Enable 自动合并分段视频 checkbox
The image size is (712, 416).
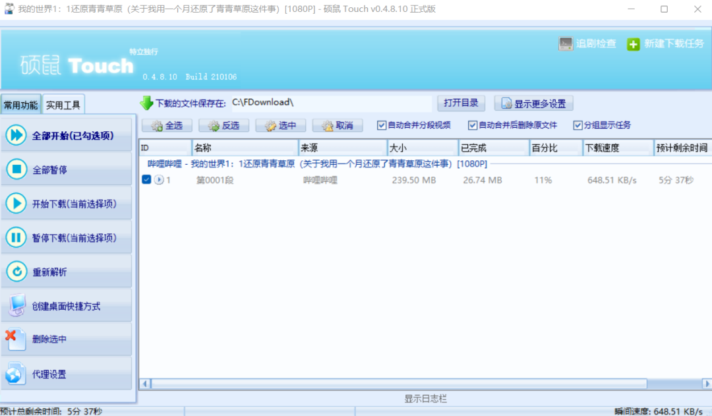(381, 125)
